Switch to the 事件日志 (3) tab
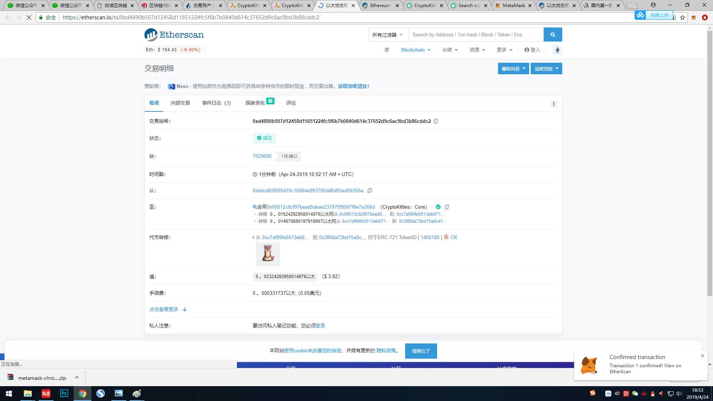Viewport: 713px width, 401px height. (216, 103)
